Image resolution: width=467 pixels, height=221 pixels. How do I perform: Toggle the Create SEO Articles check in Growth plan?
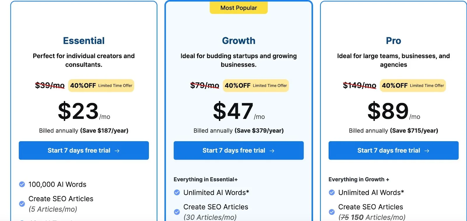tap(177, 212)
